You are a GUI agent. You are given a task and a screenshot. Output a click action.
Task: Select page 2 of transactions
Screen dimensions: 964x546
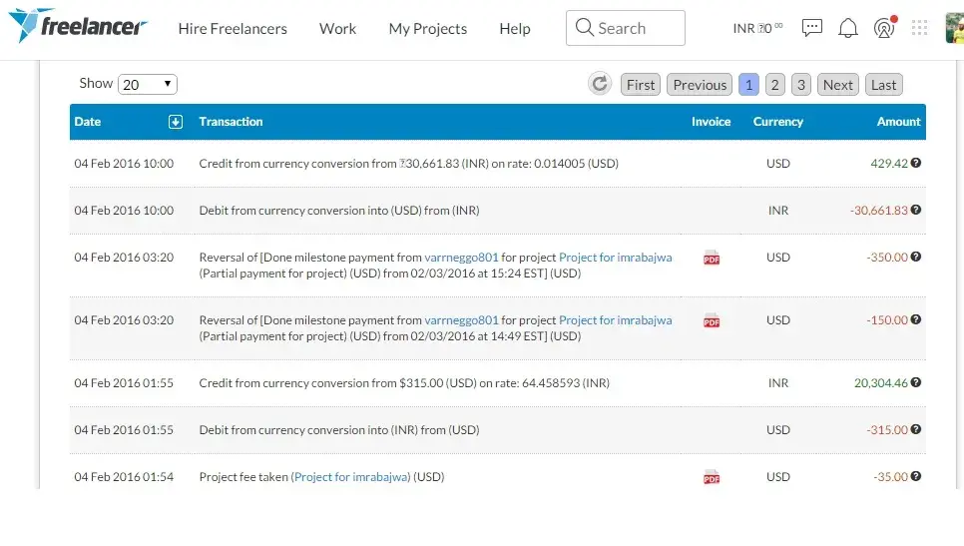tap(775, 85)
